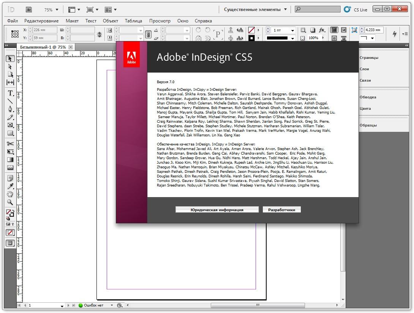Select the Gradient Feather tool
414x313 pixels.
(10, 168)
